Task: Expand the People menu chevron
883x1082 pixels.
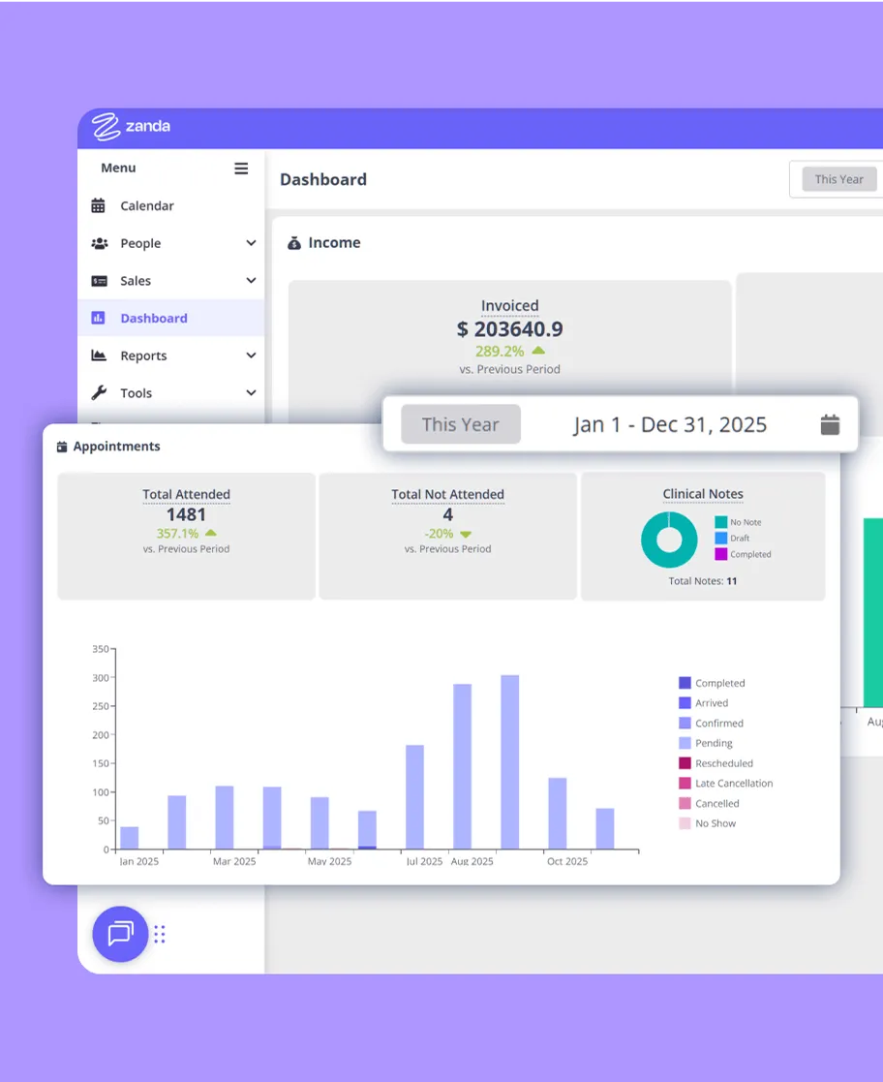Action: [251, 243]
